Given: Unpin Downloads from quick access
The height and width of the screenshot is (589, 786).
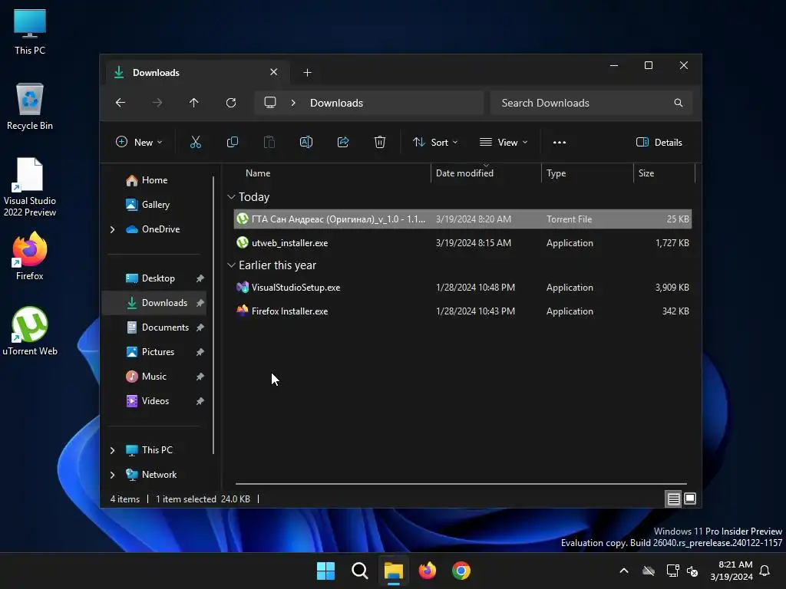Looking at the screenshot, I should (x=200, y=303).
